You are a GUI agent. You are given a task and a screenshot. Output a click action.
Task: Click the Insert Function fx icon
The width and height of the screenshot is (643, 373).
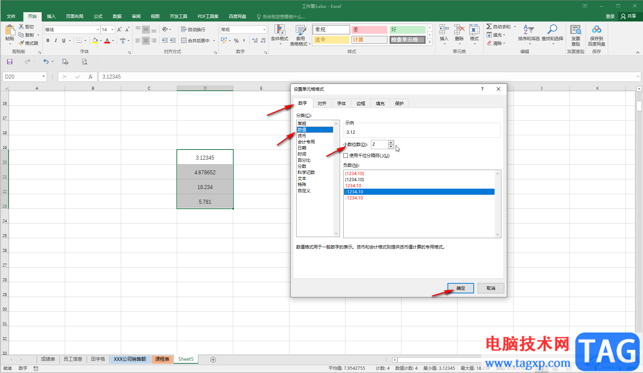pos(91,77)
